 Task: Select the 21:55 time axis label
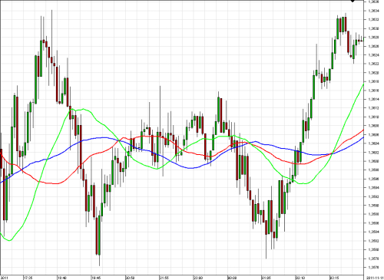click(164, 278)
